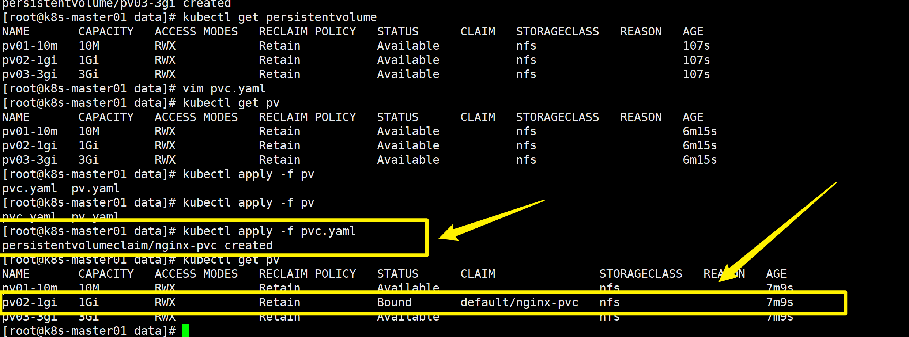
Task: Click "RWX" in the Bound pv02-1gi row
Action: point(165,303)
